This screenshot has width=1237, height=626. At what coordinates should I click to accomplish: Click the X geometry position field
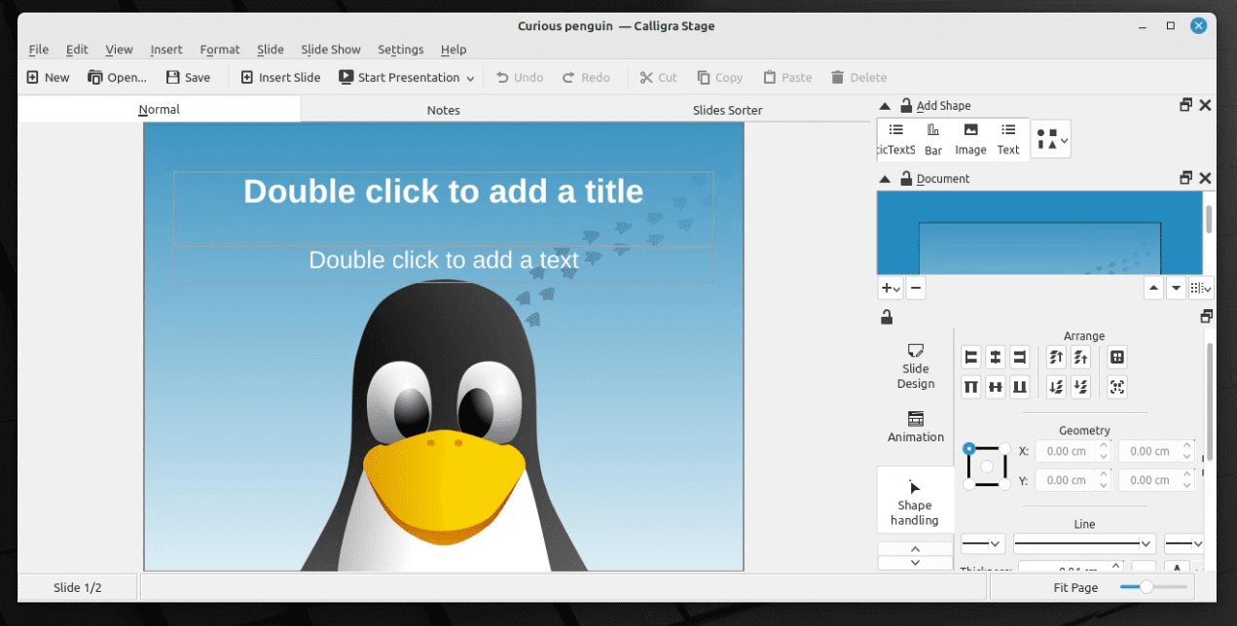pyautogui.click(x=1073, y=451)
